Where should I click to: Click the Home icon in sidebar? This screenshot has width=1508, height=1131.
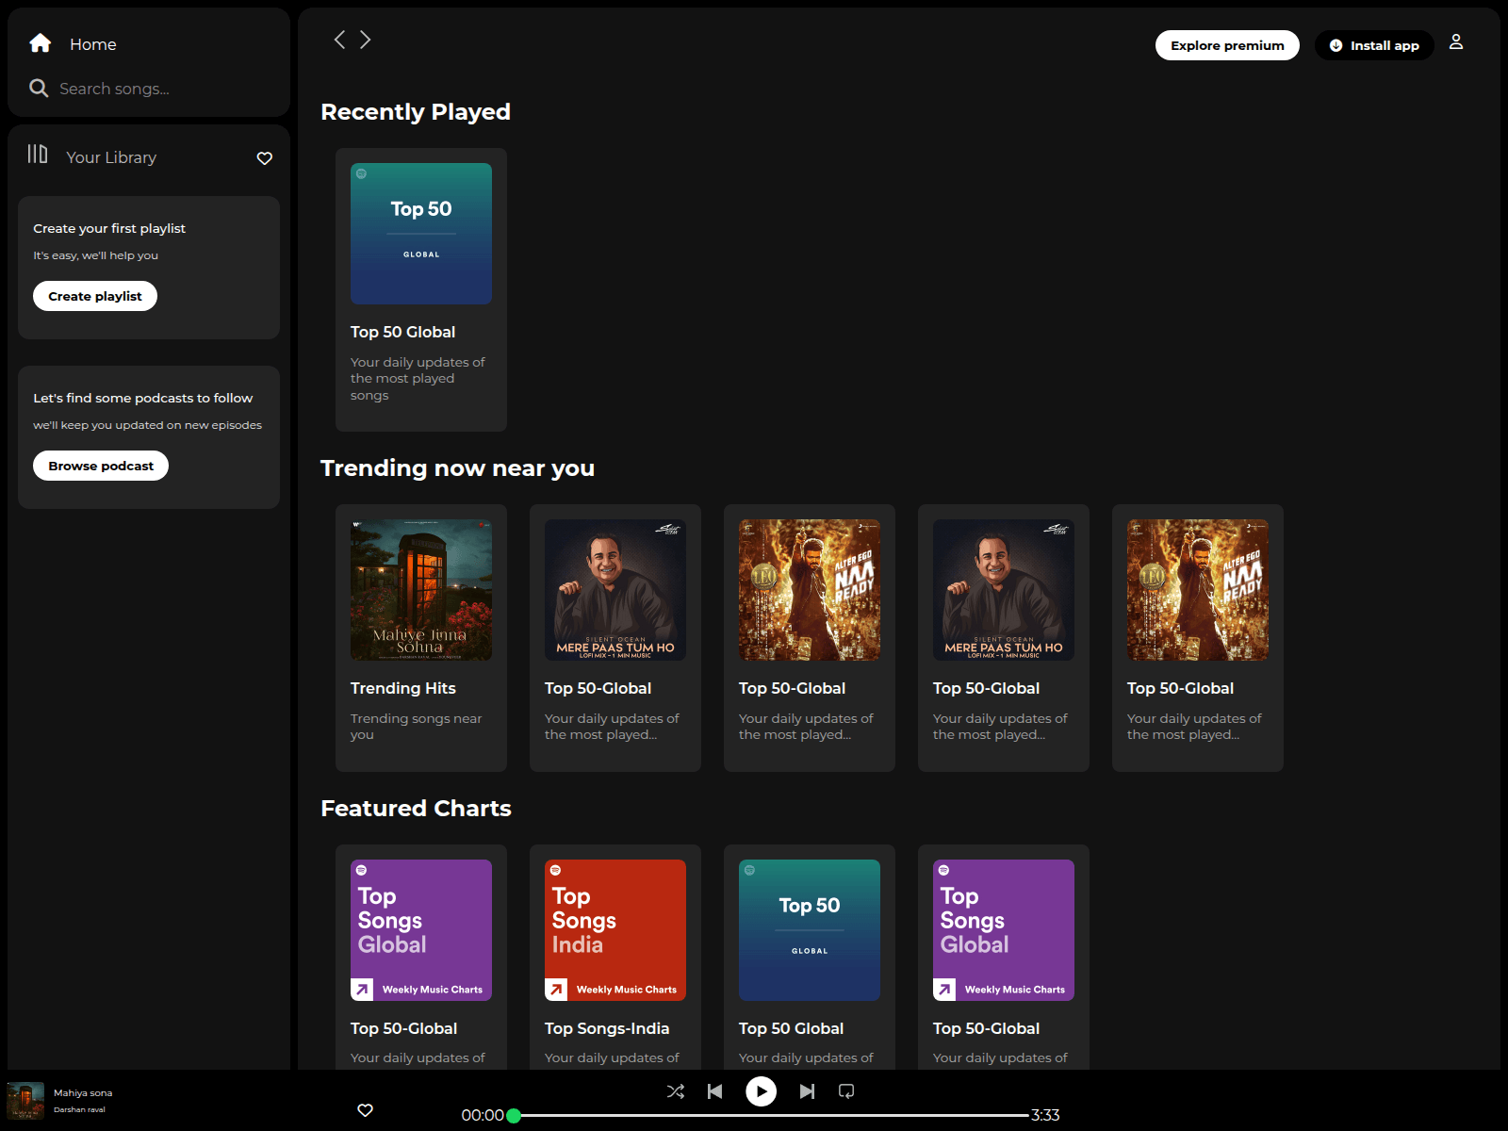coord(41,43)
